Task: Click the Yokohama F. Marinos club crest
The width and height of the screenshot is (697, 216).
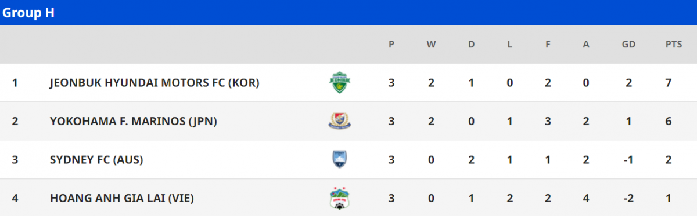Action: coord(340,121)
